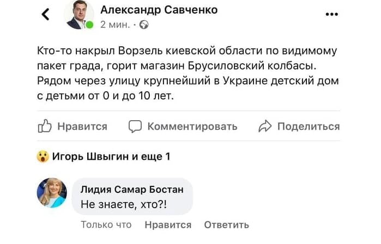Click the "Только что" comment timestamp
Screen dimensions: 381x244
tap(106, 224)
